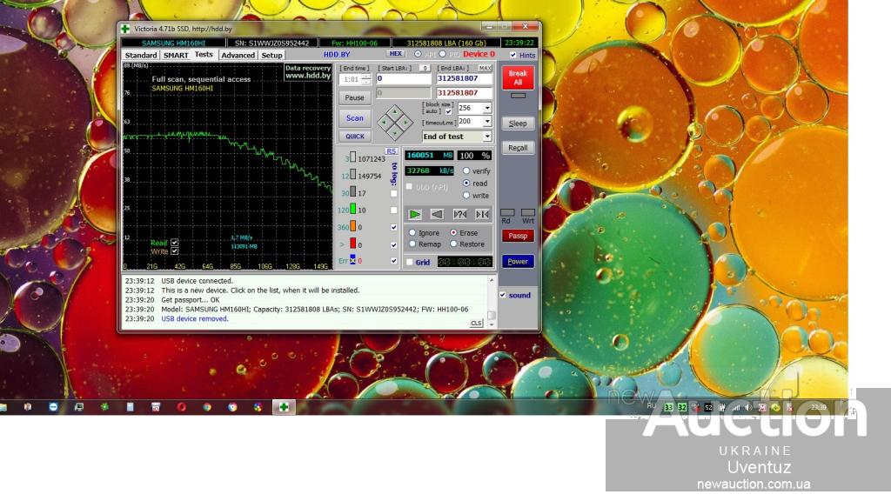Toggle the Grid checkbox
The image size is (891, 501).
[x=409, y=262]
